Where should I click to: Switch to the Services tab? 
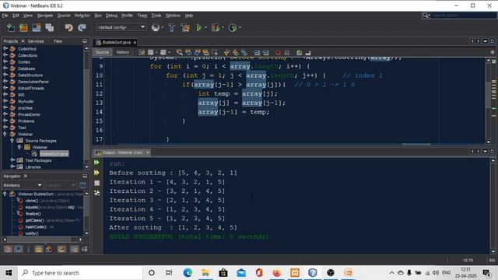point(36,41)
